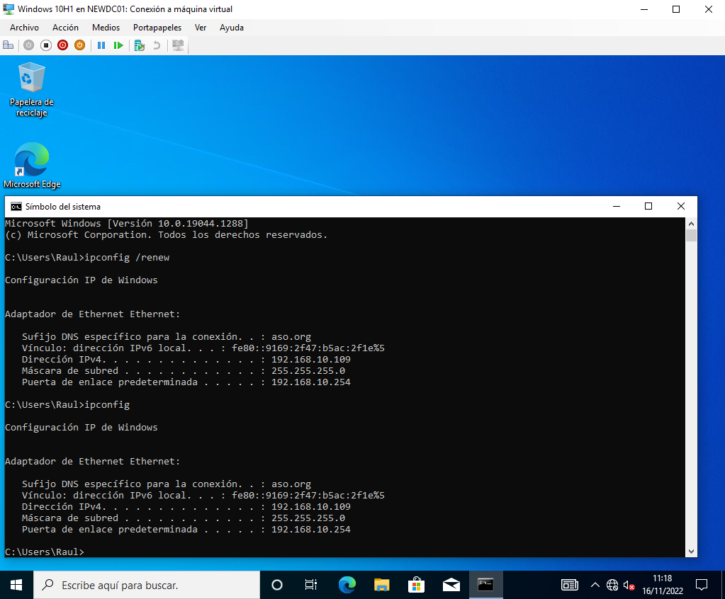The height and width of the screenshot is (599, 725).
Task: Show hidden system tray icons
Action: coord(595,585)
